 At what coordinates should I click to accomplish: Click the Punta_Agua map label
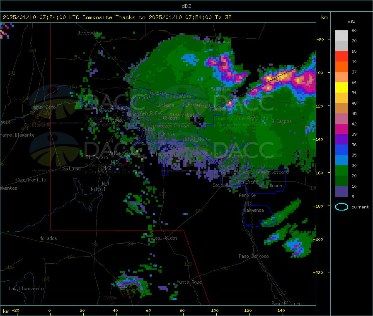[x=189, y=282]
